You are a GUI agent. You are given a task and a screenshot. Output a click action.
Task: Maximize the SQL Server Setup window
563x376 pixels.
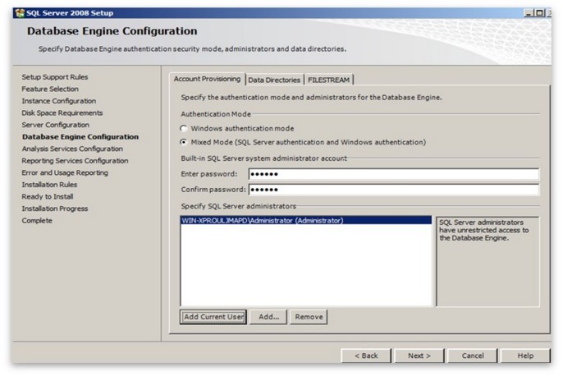pos(539,13)
